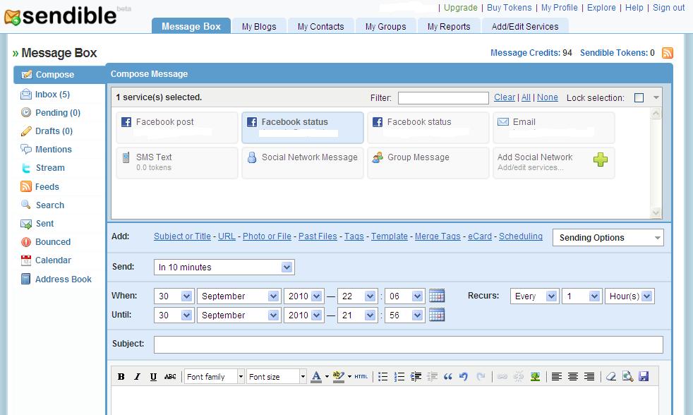This screenshot has height=415, width=693.
Task: Select the Email service
Action: pos(554,127)
